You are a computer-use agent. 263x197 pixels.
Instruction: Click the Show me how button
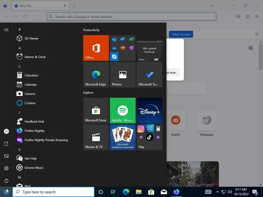tap(181, 34)
